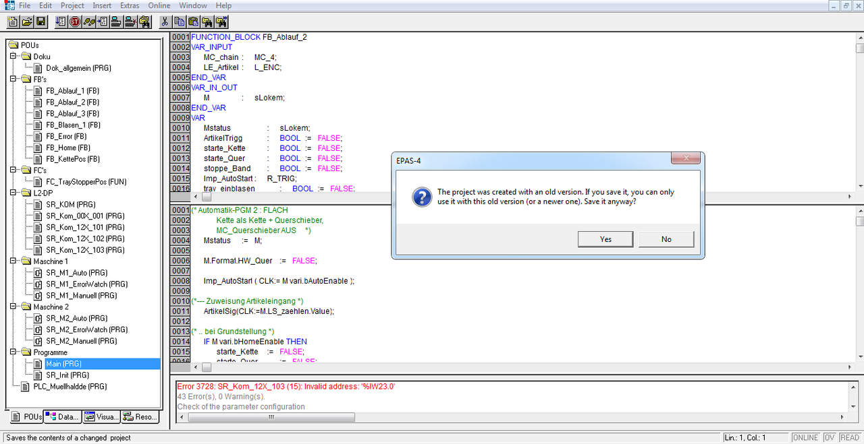Select SR_KOM (PRG) item
This screenshot has height=444, width=864.
tap(70, 204)
